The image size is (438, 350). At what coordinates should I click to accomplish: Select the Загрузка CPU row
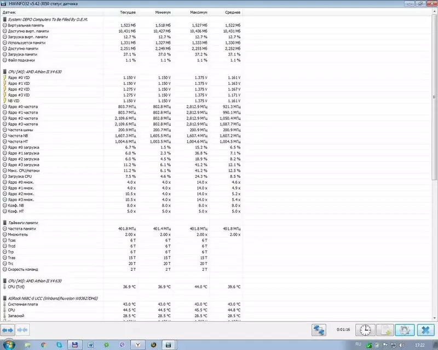(x=122, y=177)
